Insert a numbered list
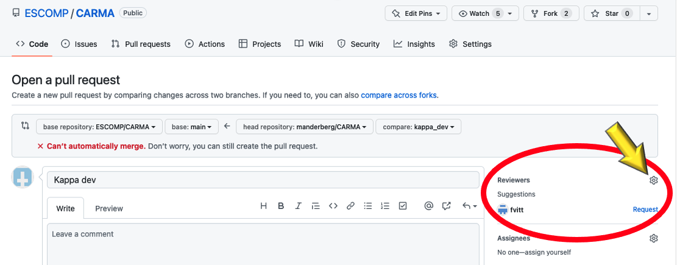This screenshot has height=265, width=677. (x=385, y=206)
